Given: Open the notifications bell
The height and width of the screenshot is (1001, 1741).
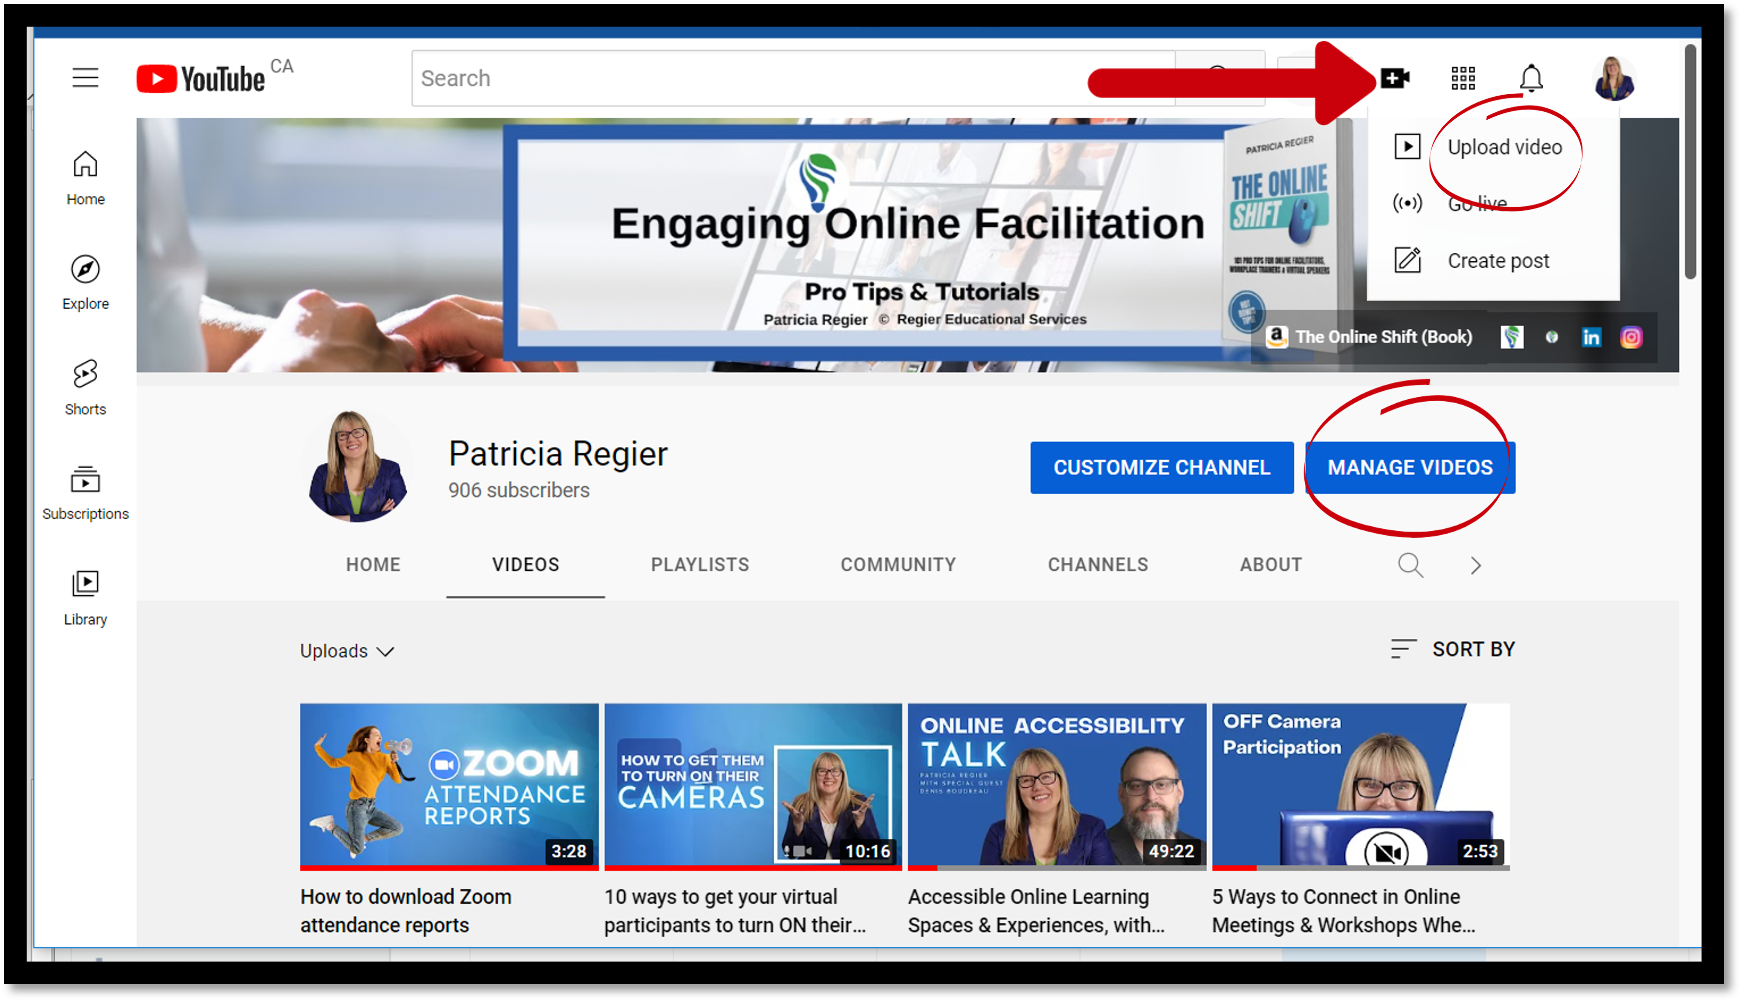Looking at the screenshot, I should tap(1531, 78).
